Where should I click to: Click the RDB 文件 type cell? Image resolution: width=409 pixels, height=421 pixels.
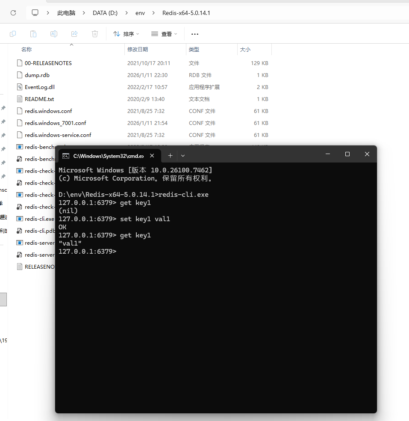tap(200, 75)
